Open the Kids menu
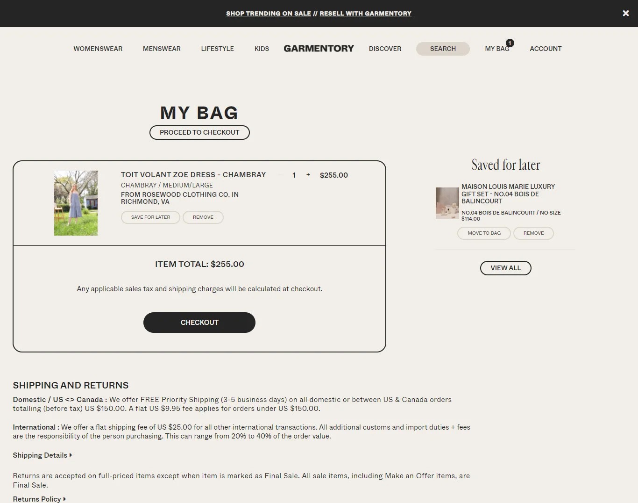This screenshot has height=503, width=638. (262, 49)
